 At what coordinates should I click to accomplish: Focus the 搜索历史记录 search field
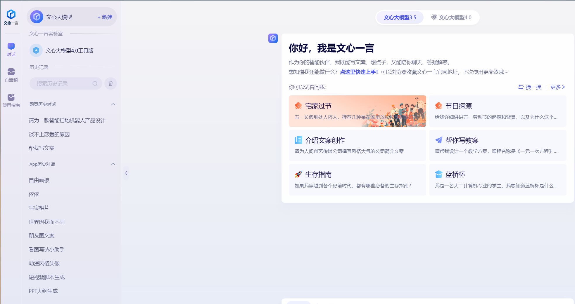click(x=66, y=83)
